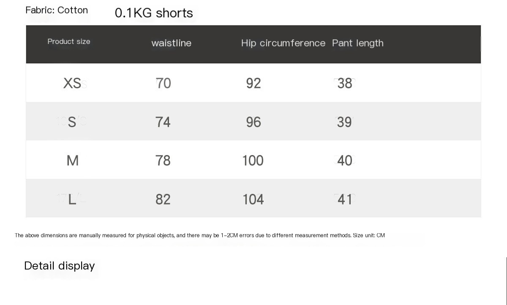
Task: Click pant length value 41
Action: 345,199
